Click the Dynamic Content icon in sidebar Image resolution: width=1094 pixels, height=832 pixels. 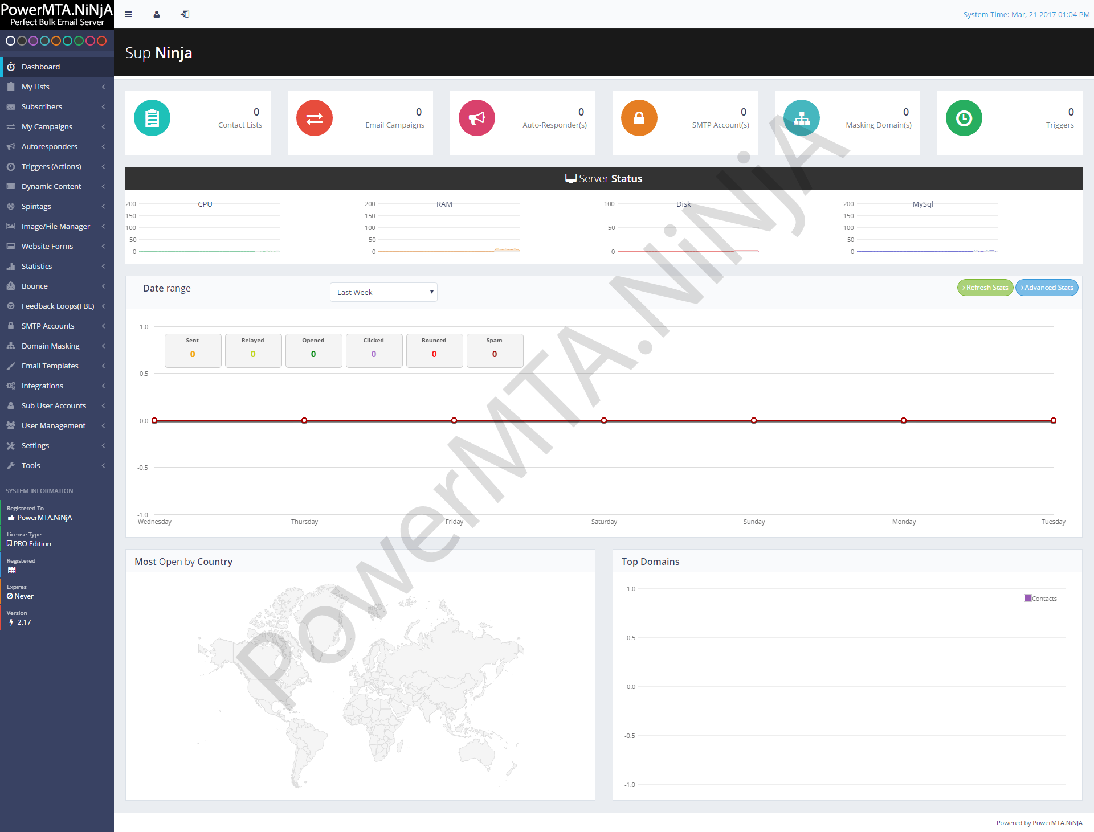tap(11, 186)
